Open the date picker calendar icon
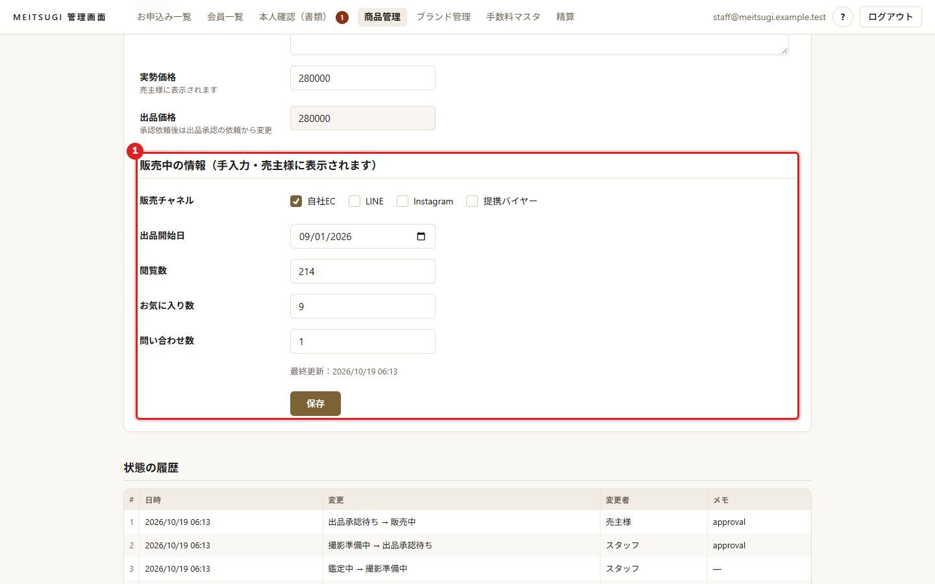This screenshot has width=935, height=584. click(421, 236)
